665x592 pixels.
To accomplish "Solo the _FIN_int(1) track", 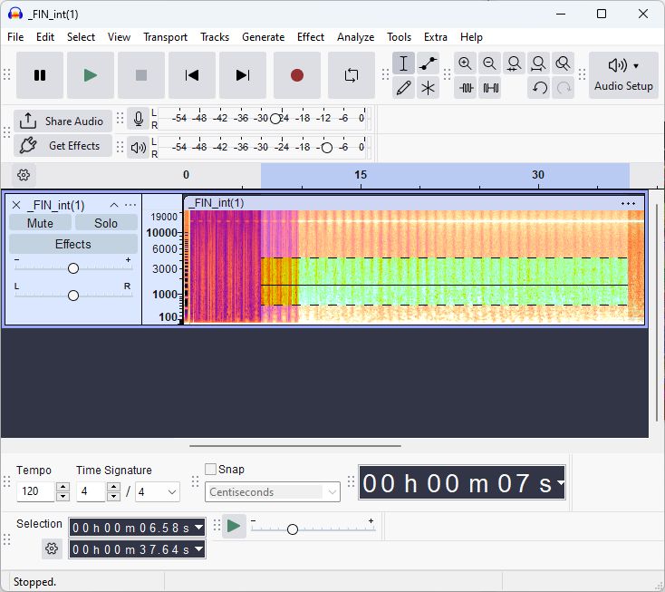I will tap(106, 223).
